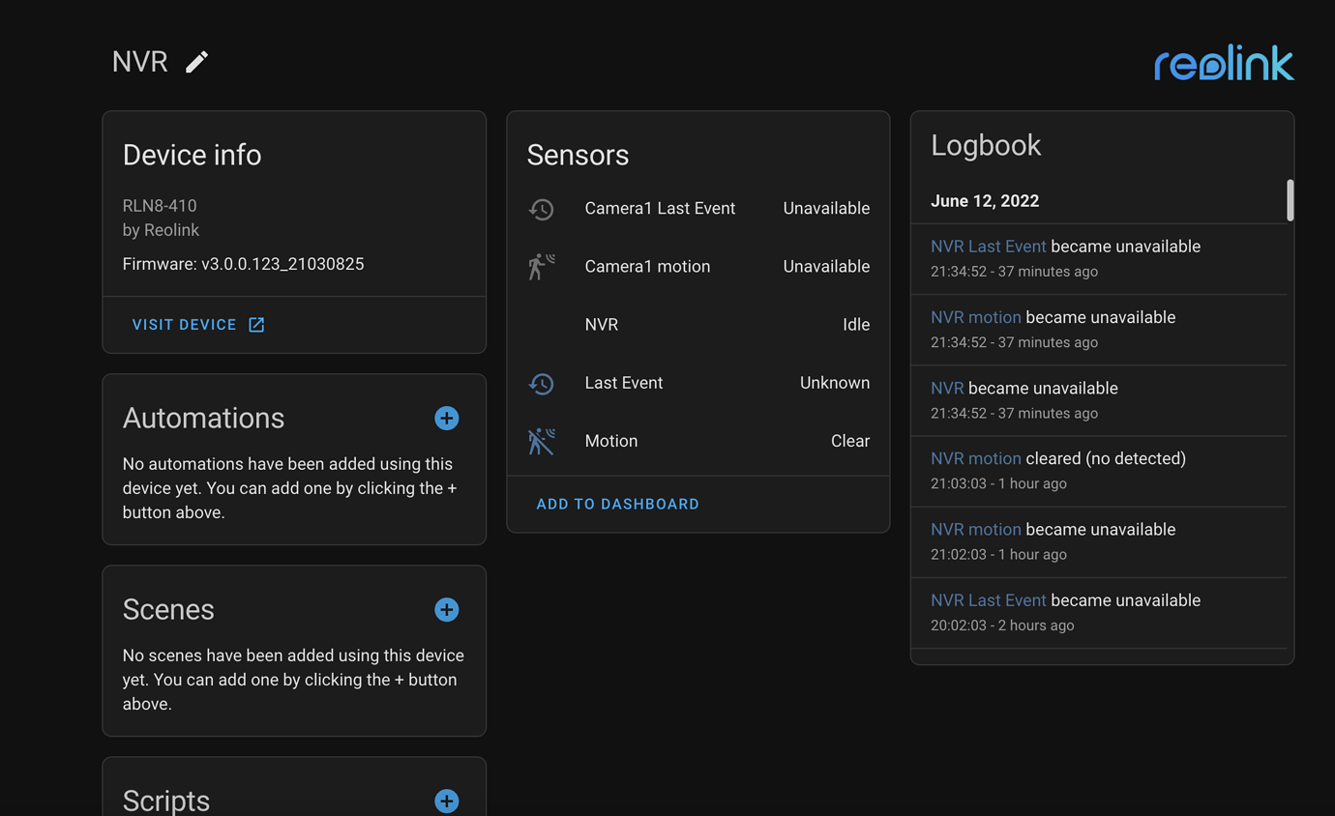Click the history clock icon for Camera1 Last Event
1335x816 pixels.
click(543, 209)
